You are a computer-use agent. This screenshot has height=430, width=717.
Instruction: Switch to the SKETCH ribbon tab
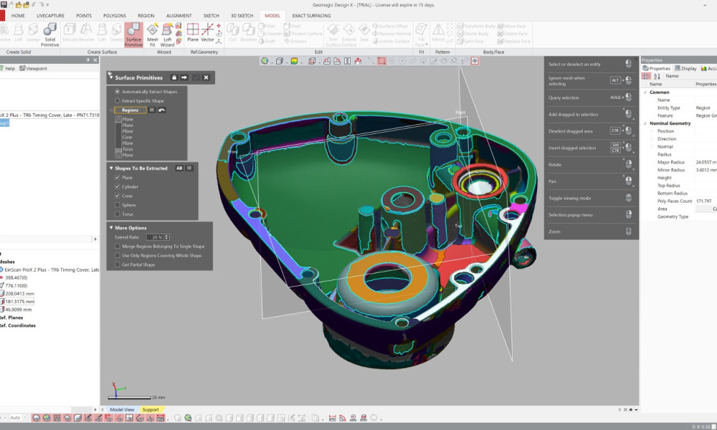(x=212, y=16)
